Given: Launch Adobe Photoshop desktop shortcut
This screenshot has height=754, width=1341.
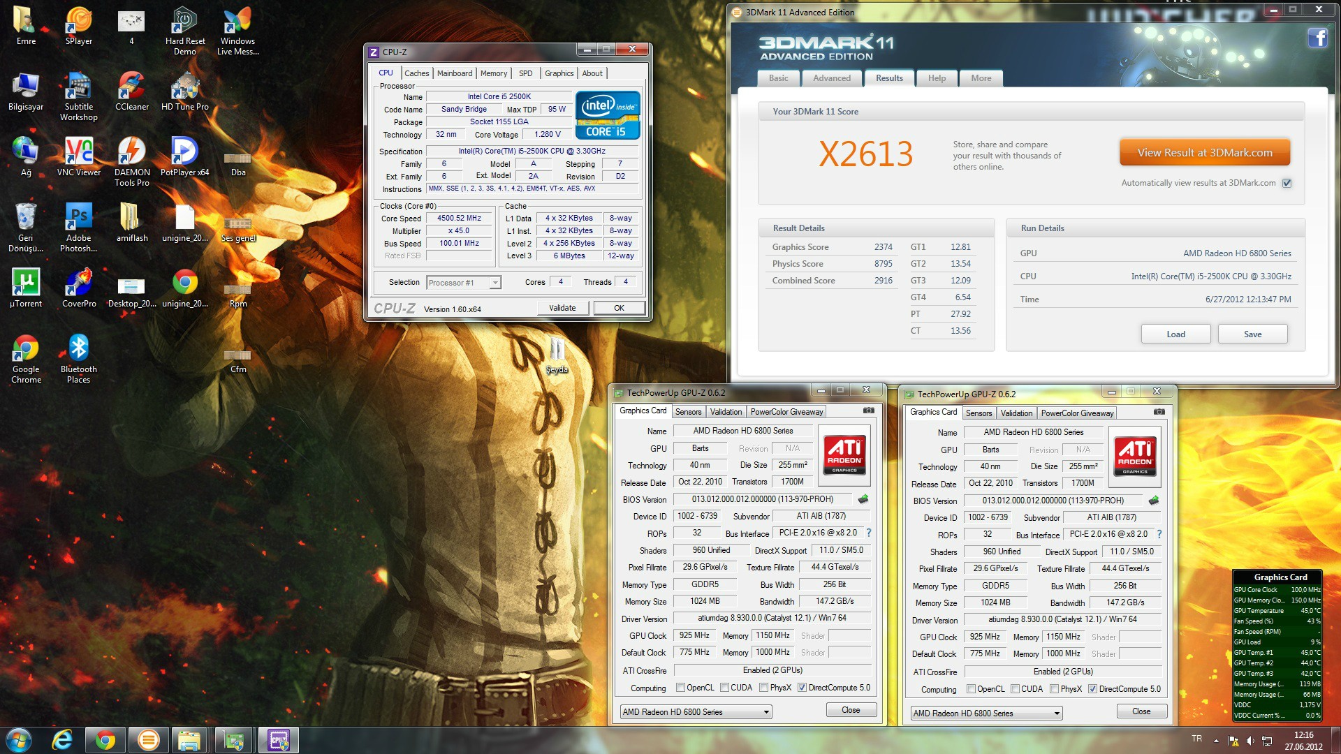Looking at the screenshot, I should coord(79,228).
